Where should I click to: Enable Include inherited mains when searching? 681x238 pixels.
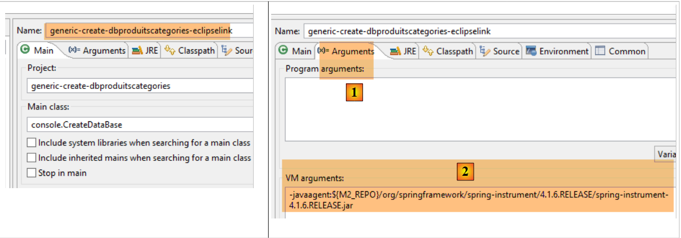pyautogui.click(x=32, y=158)
